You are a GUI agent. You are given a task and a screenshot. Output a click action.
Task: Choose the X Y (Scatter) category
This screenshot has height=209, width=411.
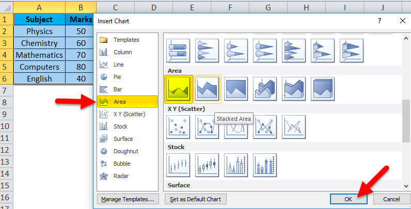[129, 114]
